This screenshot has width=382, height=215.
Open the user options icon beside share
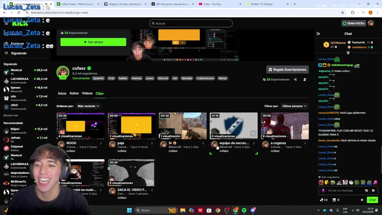click(305, 79)
